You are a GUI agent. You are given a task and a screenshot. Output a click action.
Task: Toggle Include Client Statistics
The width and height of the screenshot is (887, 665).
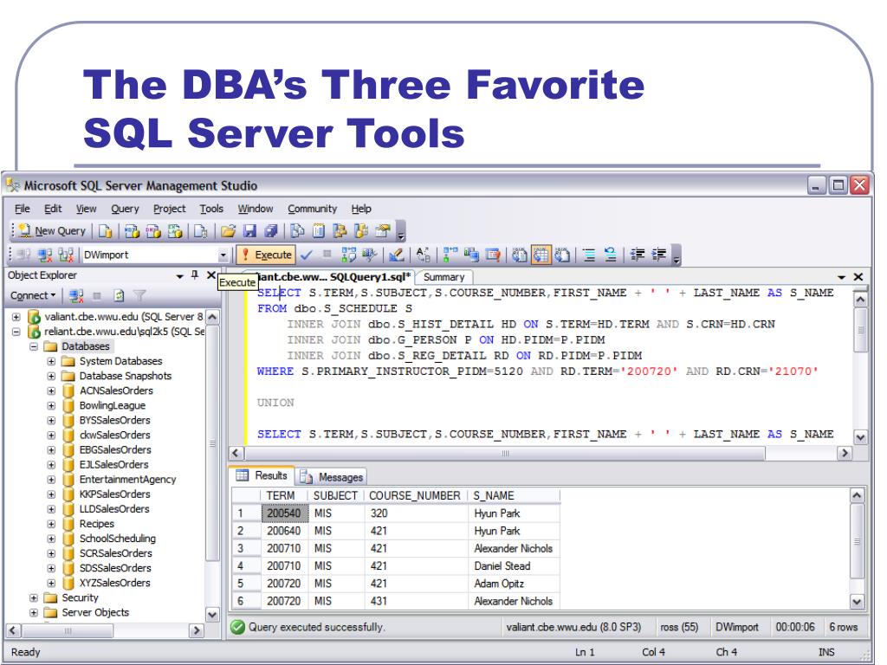tap(471, 255)
